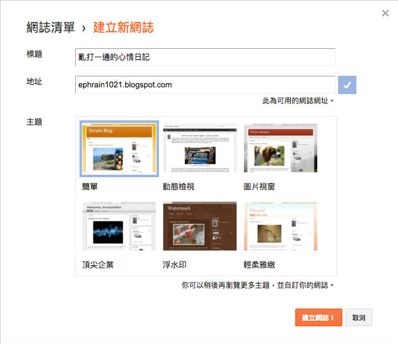Click the 標題 title input field
This screenshot has width=398, height=344.
click(x=205, y=57)
